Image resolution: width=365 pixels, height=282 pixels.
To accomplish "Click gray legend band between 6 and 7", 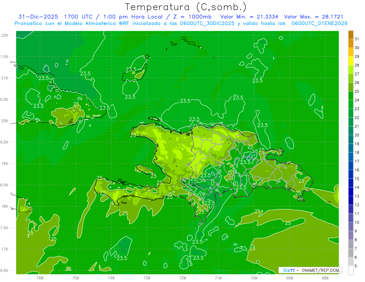I will [351, 253].
